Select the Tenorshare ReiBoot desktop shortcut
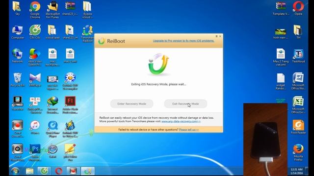This screenshot has width=314, height=176. (87, 34)
